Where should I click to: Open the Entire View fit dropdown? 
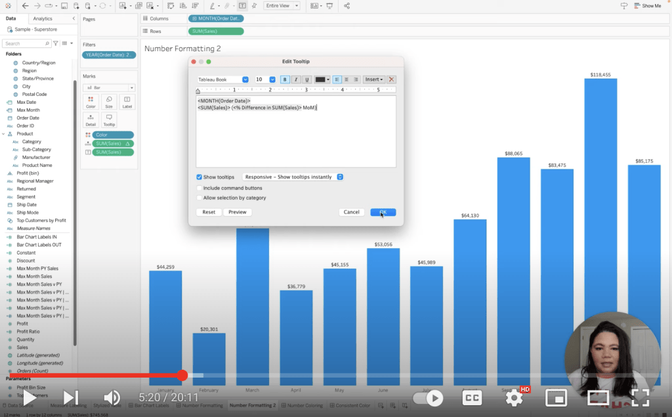click(282, 6)
